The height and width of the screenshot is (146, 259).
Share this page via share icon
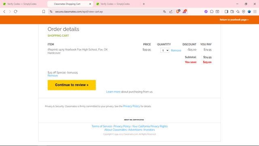[171, 12]
